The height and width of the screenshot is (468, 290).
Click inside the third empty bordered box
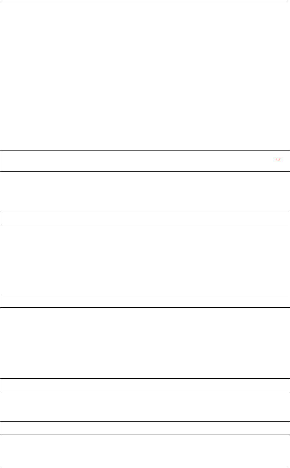(145, 301)
